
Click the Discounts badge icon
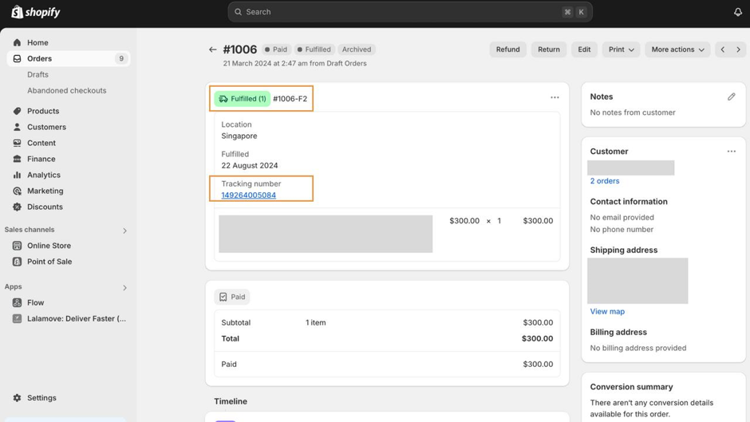tap(18, 207)
